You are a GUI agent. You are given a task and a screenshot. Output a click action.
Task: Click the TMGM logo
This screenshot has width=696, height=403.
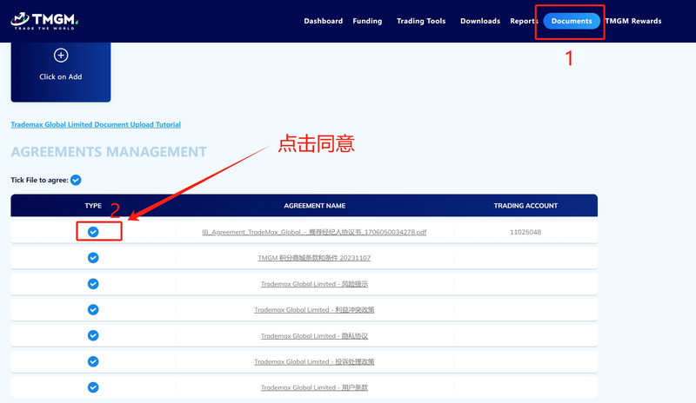44,21
